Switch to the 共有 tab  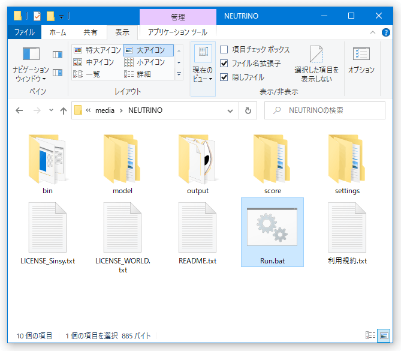91,32
